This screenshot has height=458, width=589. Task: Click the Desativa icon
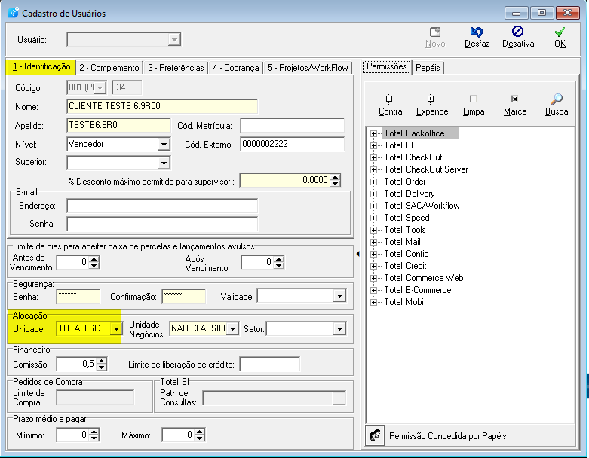click(517, 32)
